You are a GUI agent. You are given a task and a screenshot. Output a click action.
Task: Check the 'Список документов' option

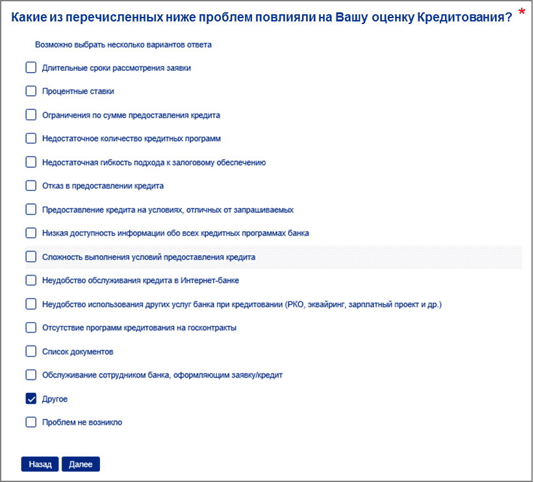coord(31,351)
